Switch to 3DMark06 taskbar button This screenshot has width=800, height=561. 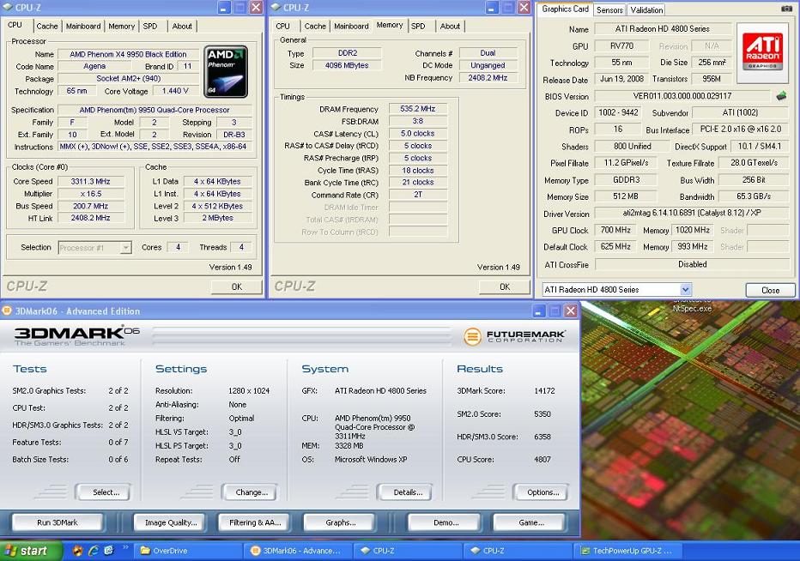[299, 551]
